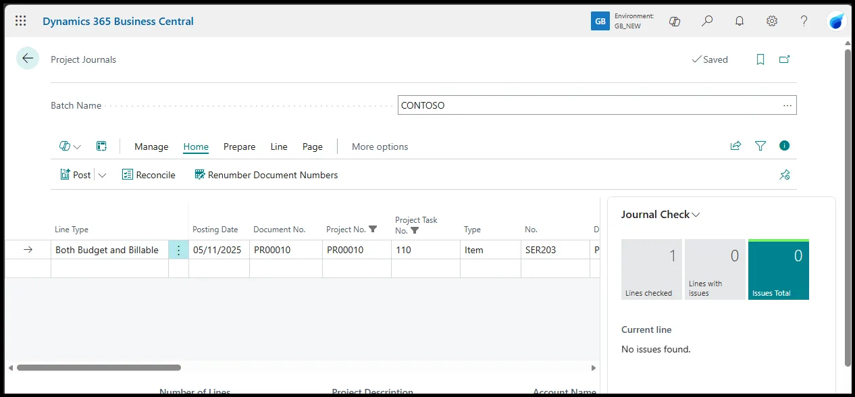Open Batch Name lookup ellipsis

[x=787, y=105]
